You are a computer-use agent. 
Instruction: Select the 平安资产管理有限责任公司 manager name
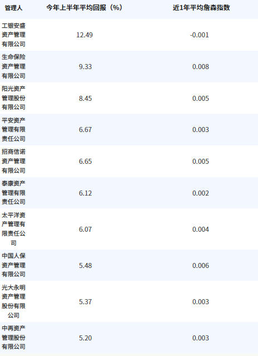[x=13, y=129]
